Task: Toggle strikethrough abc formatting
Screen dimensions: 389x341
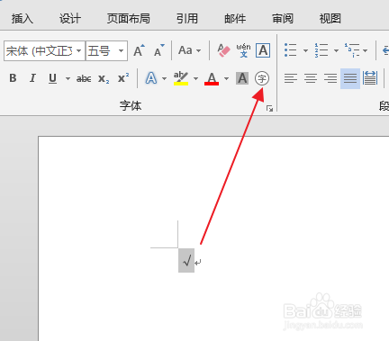Action: 84,78
